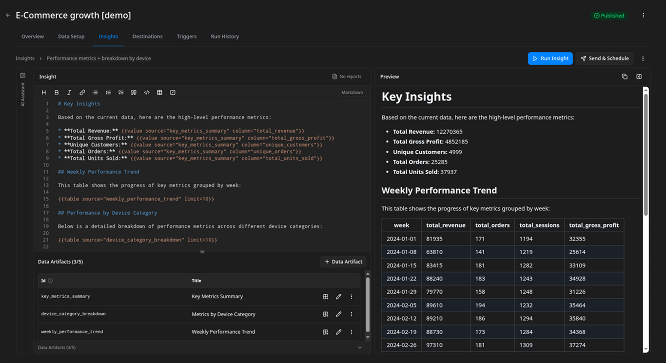Open the Run History tab
The height and width of the screenshot is (363, 666).
tap(224, 36)
